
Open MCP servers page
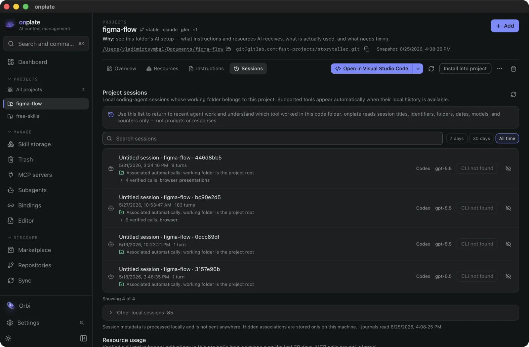click(x=46, y=175)
